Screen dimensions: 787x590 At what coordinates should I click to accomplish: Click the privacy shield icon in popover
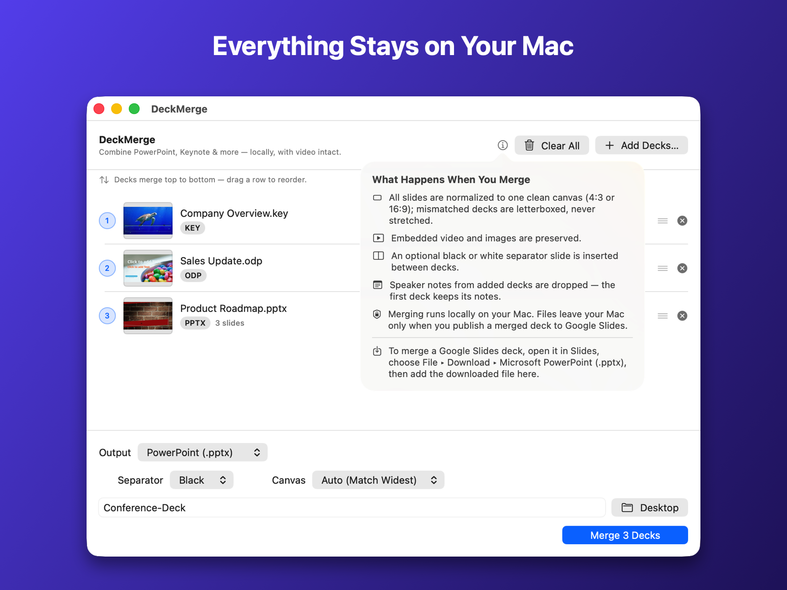click(x=377, y=314)
